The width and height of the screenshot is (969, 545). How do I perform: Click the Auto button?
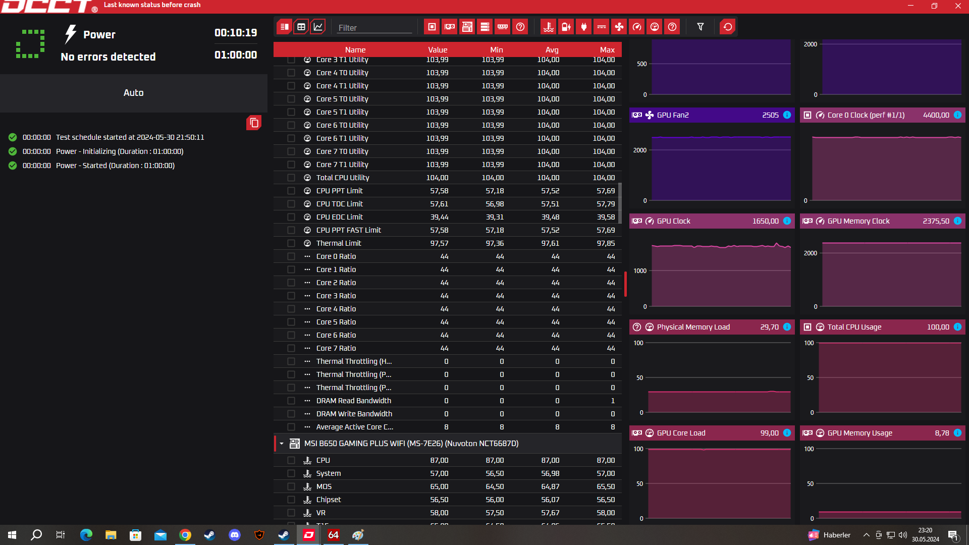point(134,93)
